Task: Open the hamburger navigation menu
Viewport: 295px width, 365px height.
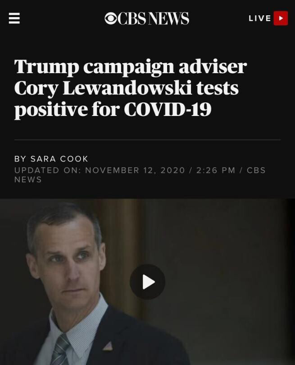Action: coord(14,18)
